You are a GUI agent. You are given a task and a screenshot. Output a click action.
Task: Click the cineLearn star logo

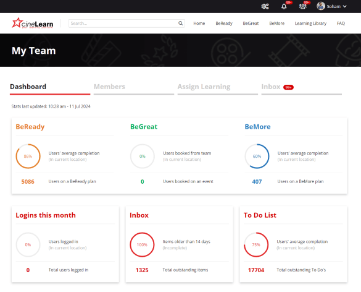pos(32,23)
